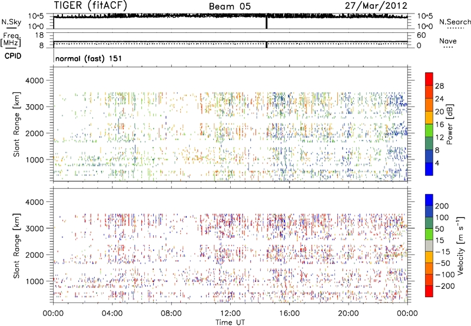Select the Power [dB] colorbar title
This screenshot has height=326, width=471.
pos(449,124)
